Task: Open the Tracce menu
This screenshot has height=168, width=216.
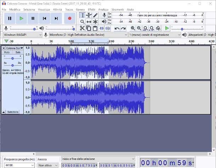Action: 69,10
